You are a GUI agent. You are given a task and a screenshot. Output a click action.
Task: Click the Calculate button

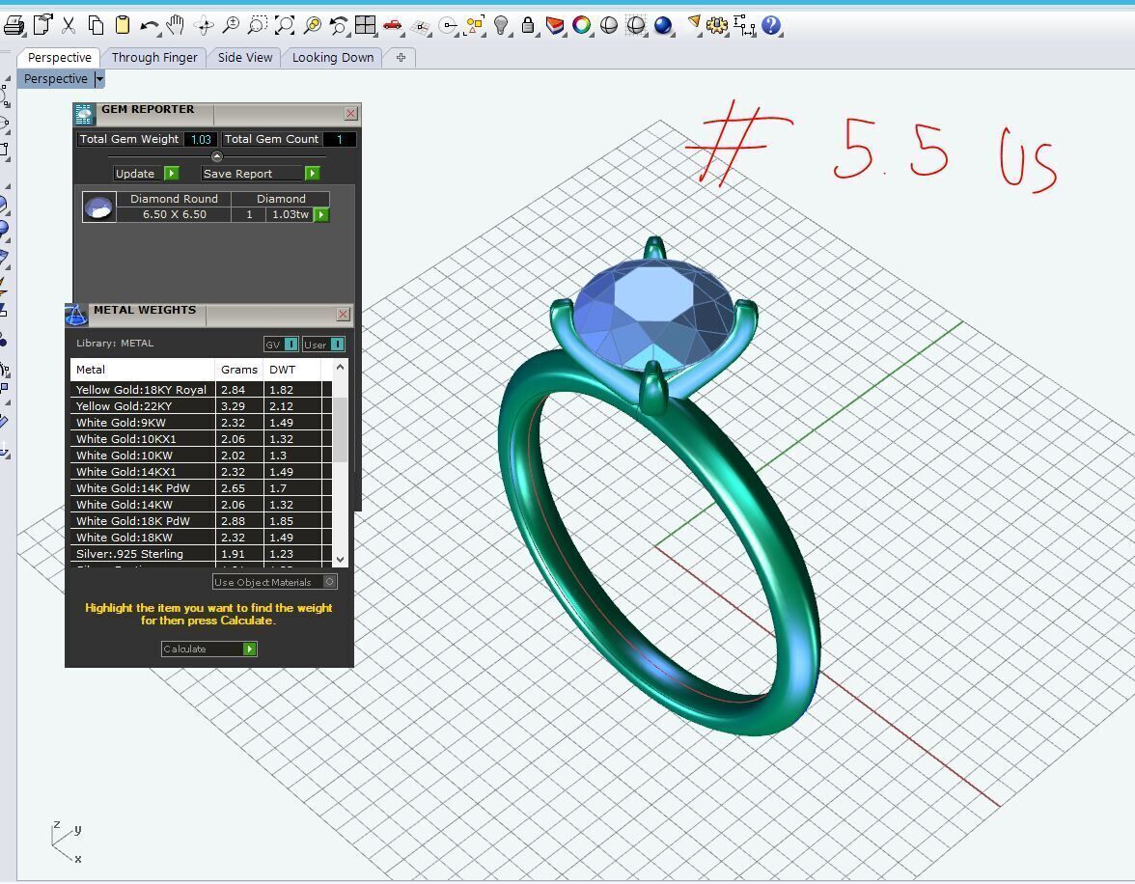point(209,649)
